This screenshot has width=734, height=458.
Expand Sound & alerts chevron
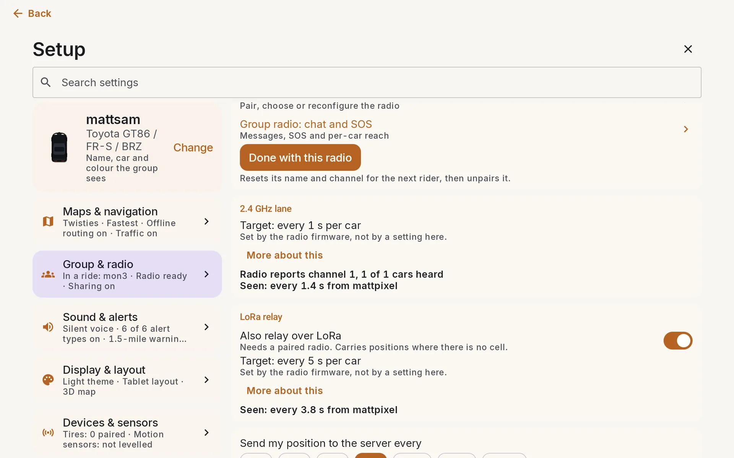(206, 327)
